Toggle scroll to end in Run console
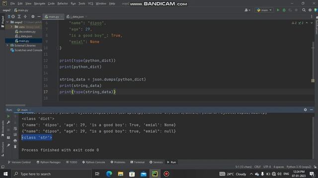 click(15, 134)
